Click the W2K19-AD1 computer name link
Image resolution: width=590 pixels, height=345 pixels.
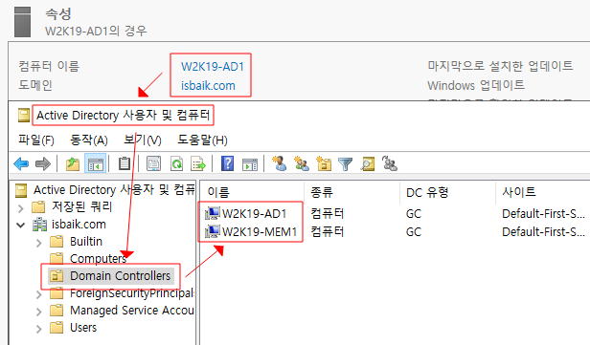[x=213, y=67]
